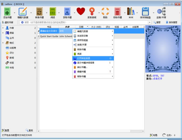Screen dimensions: 182x140
Task: Click the Save search button
Action: tap(172, 22)
